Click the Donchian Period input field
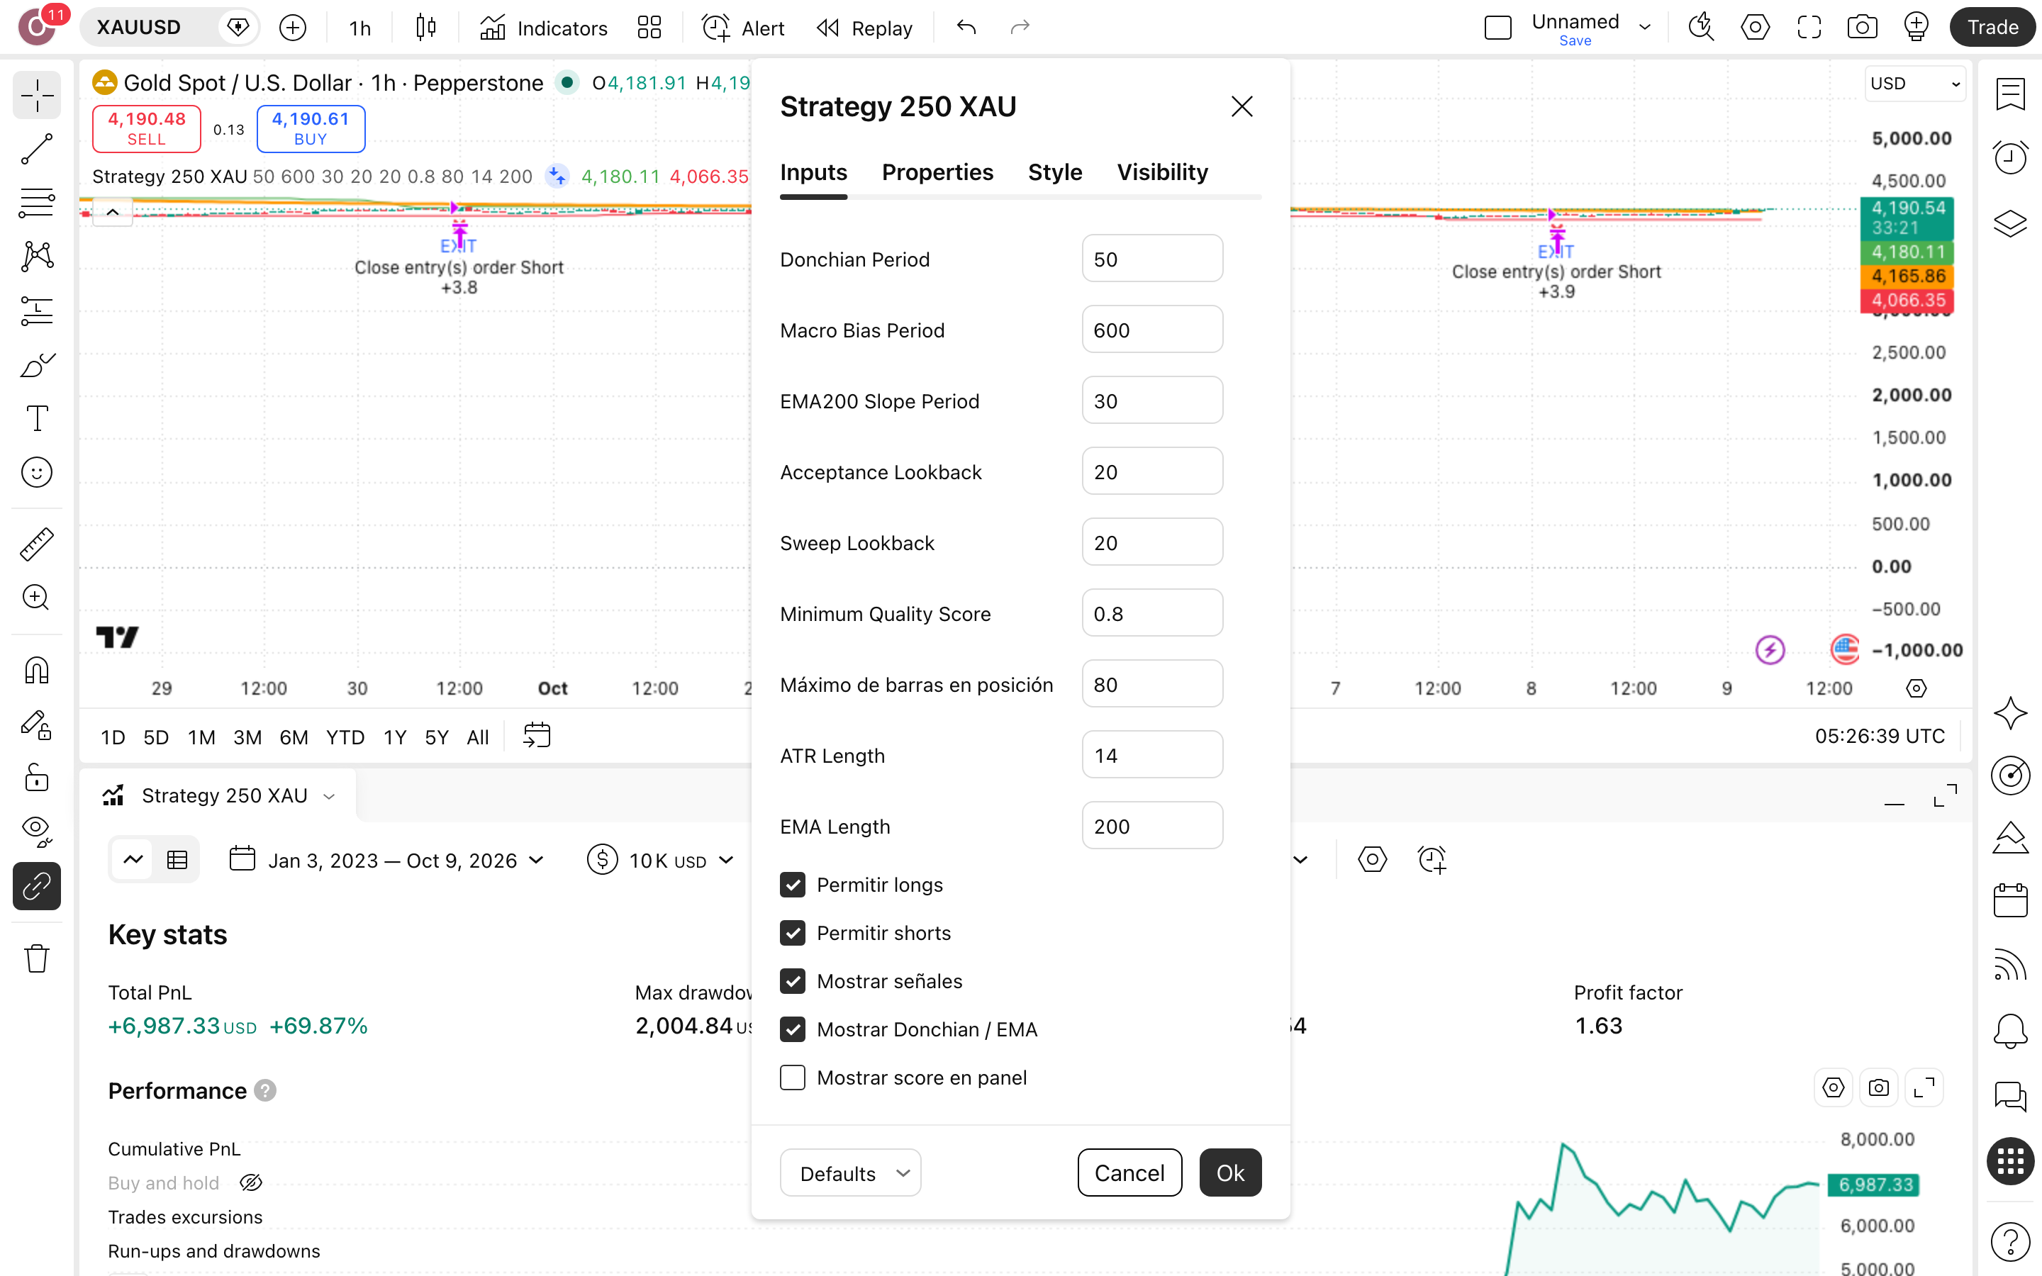The width and height of the screenshot is (2042, 1276). pyautogui.click(x=1151, y=259)
